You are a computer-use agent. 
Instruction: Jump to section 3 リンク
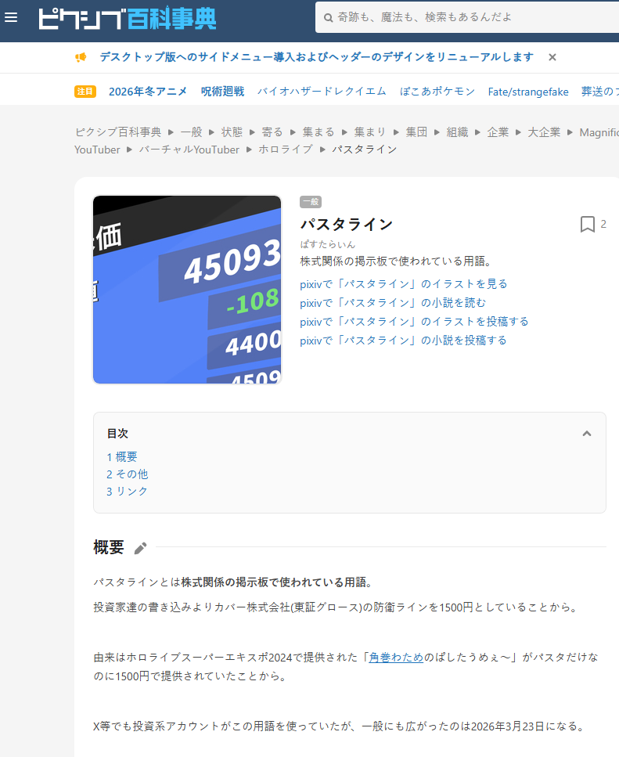(x=127, y=492)
